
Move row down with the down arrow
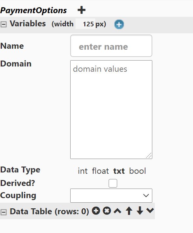point(140,211)
